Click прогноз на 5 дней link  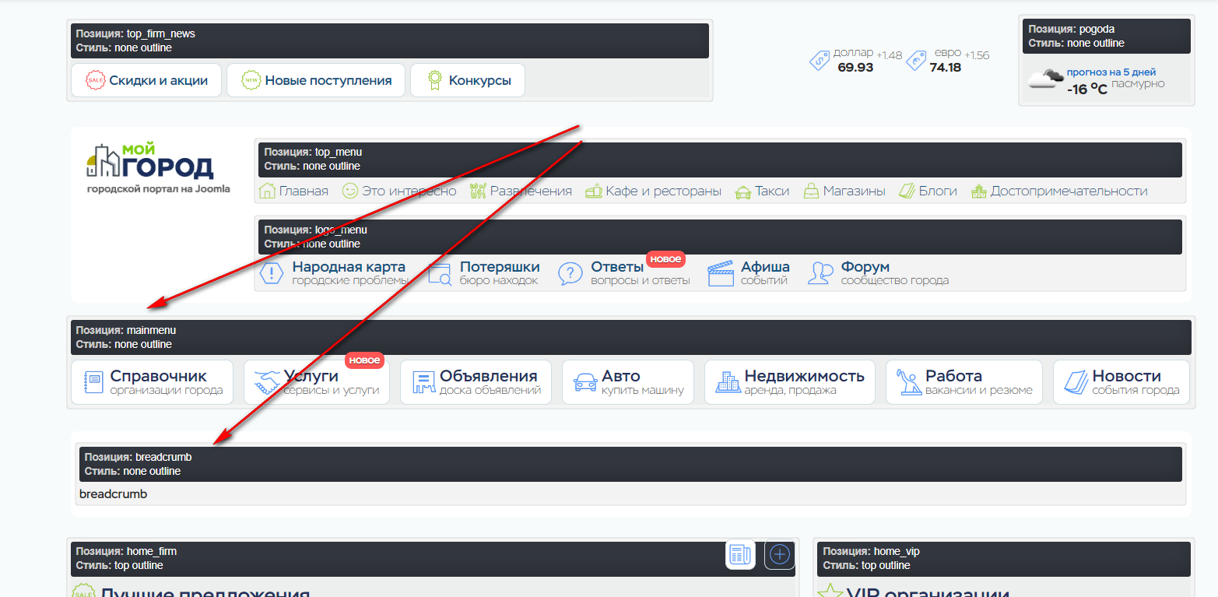tap(1111, 72)
